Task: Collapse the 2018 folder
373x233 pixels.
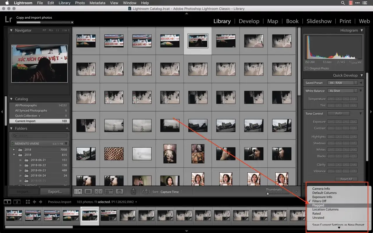Action: pos(14,155)
